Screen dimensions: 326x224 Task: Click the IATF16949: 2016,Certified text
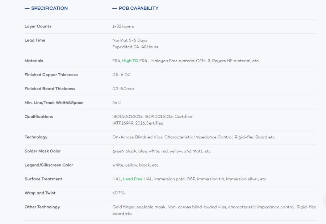[x=138, y=123]
